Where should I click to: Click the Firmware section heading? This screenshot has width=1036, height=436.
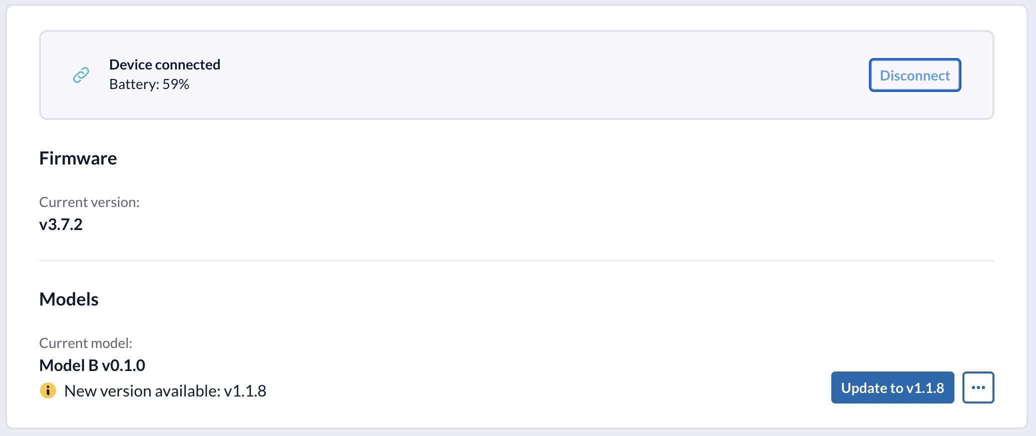78,158
